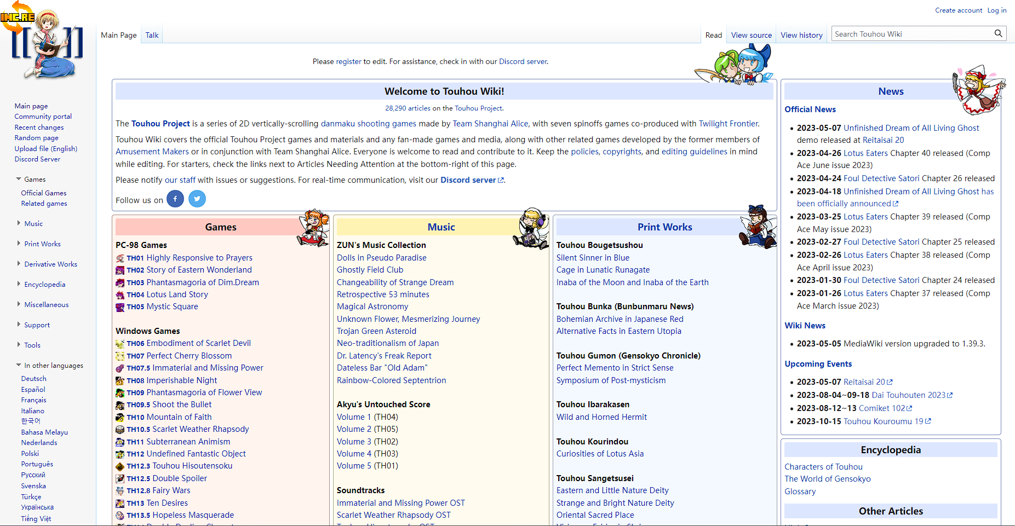Collapse the In other languages section
The image size is (1015, 526).
coord(19,365)
